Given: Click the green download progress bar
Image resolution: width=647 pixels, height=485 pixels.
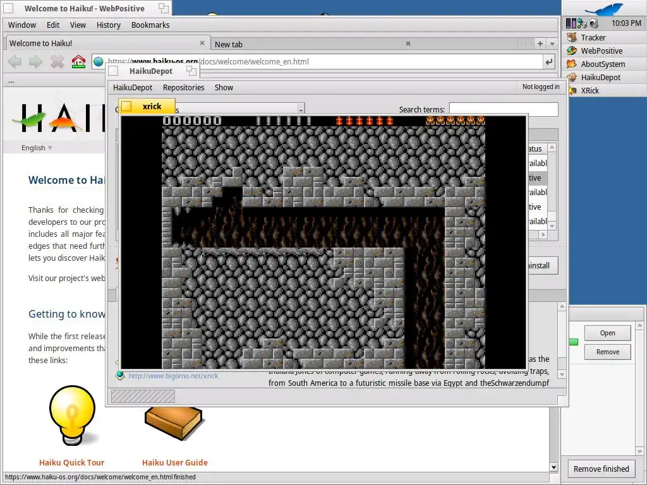Looking at the screenshot, I should pos(574,342).
